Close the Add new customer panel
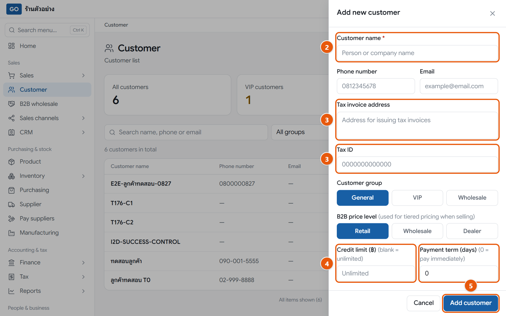 coord(492,13)
